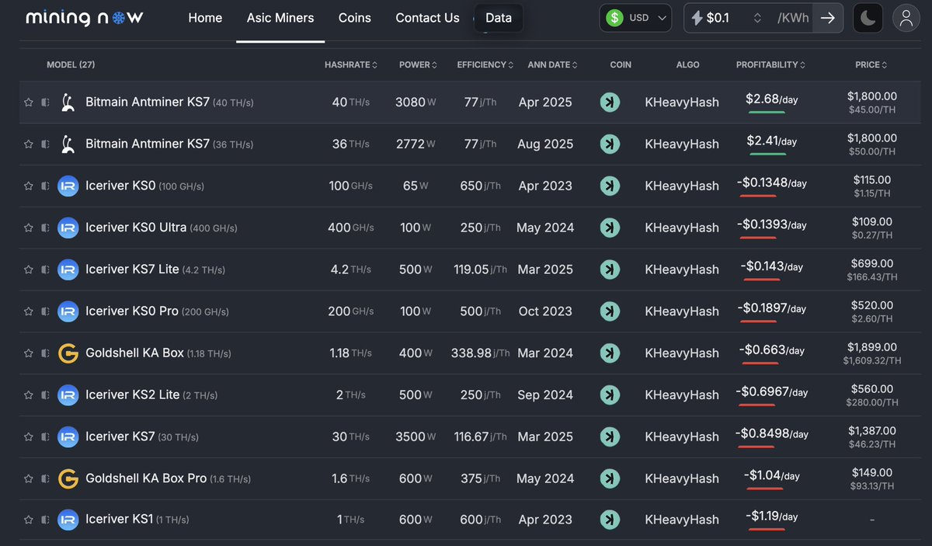Sort table by Ann Date column
The image size is (932, 546).
click(x=552, y=64)
